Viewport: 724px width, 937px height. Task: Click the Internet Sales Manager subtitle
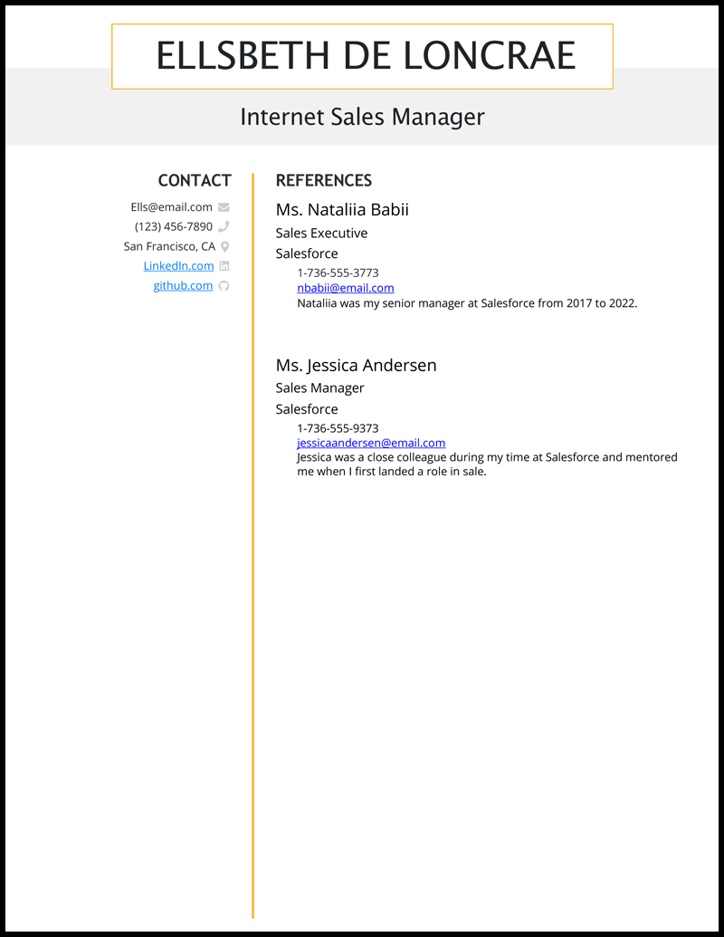pos(362,117)
